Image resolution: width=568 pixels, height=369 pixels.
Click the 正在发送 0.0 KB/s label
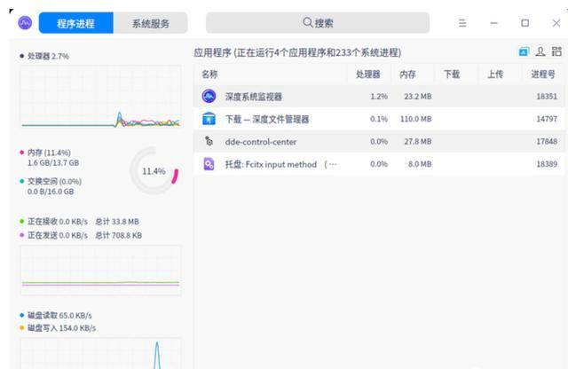point(58,235)
